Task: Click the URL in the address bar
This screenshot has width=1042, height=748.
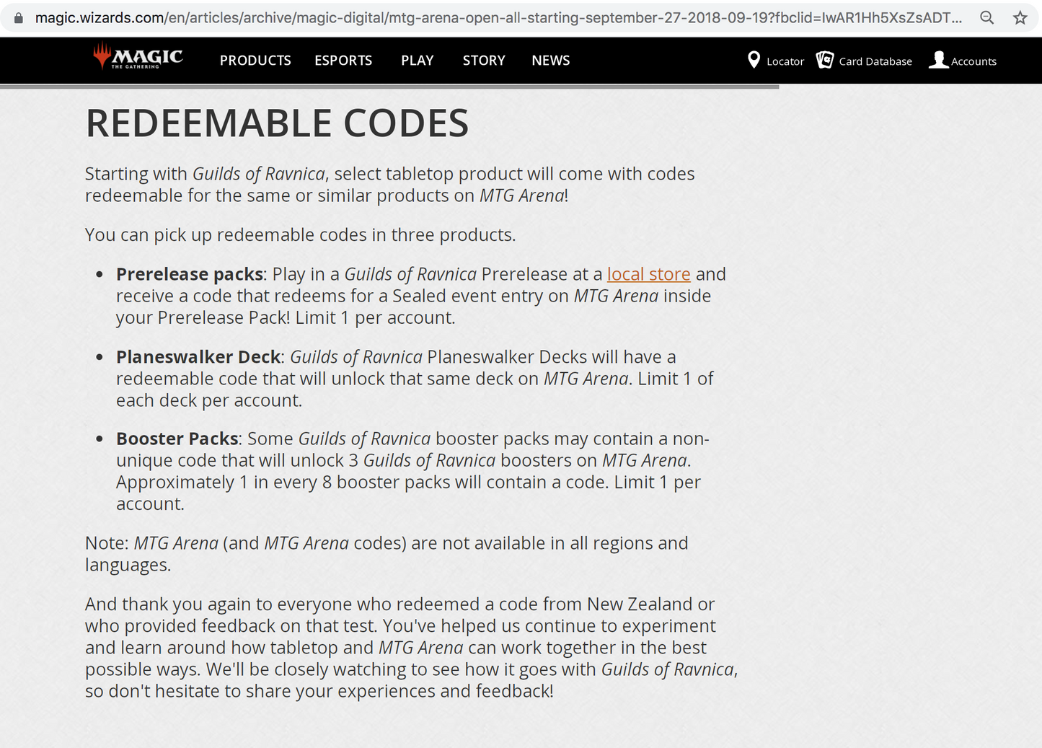Action: pyautogui.click(x=498, y=18)
